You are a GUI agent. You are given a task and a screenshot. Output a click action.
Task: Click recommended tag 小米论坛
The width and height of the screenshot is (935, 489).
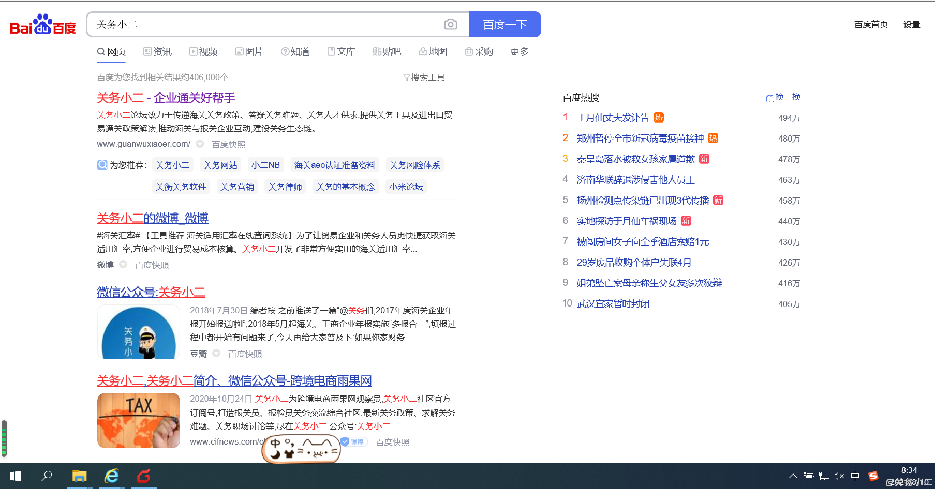406,187
